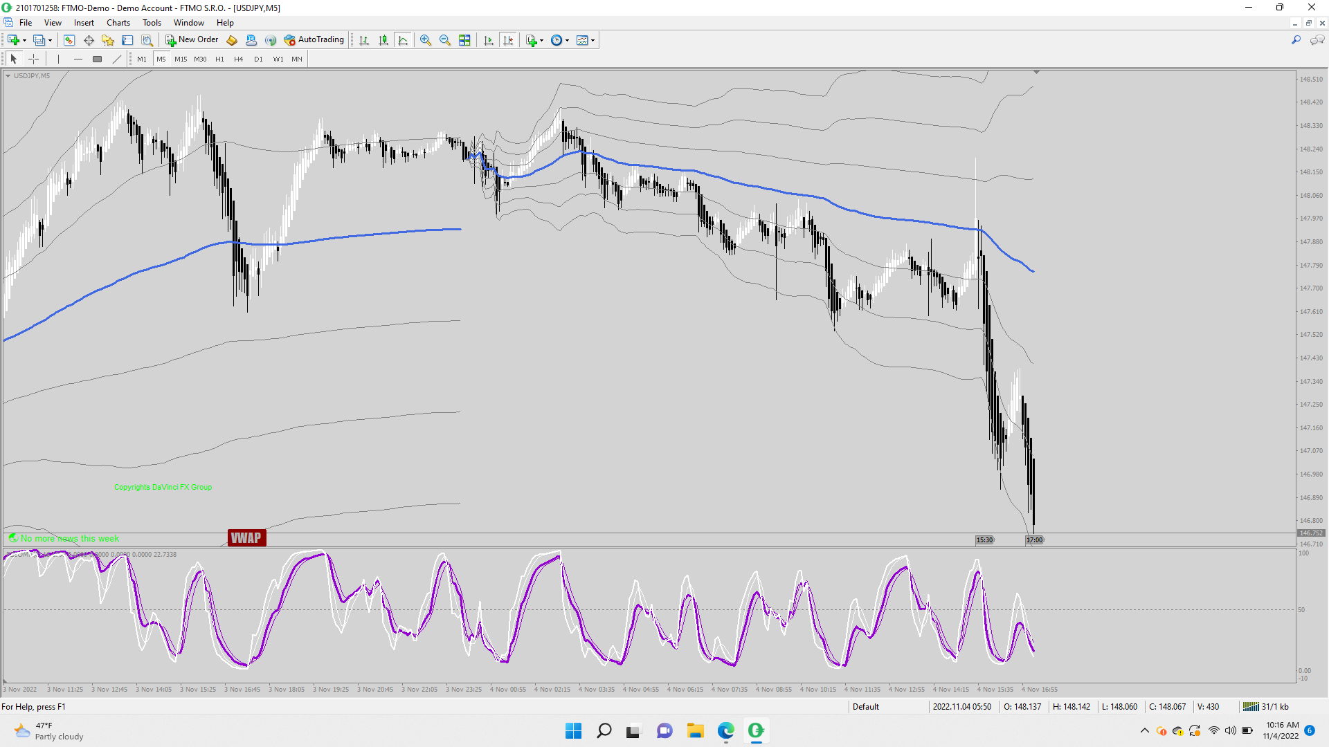Expand the periodicity clock dropdown arrow
The width and height of the screenshot is (1329, 747).
tap(568, 40)
